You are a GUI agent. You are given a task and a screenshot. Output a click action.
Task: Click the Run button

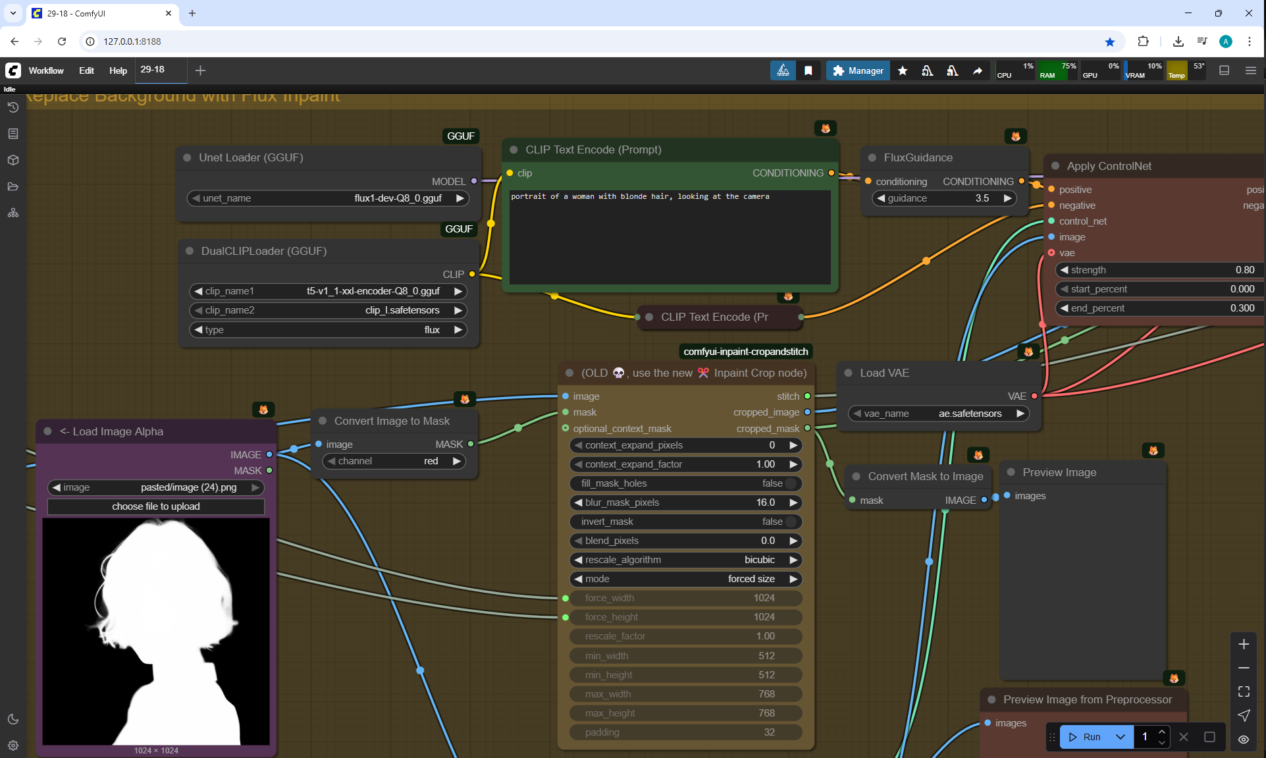1085,737
